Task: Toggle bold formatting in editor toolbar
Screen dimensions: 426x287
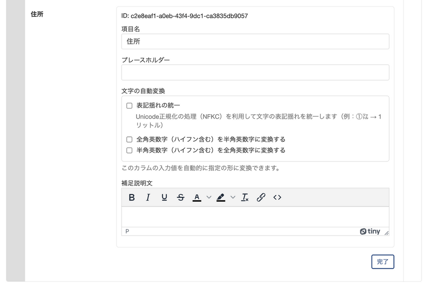Action: (132, 198)
